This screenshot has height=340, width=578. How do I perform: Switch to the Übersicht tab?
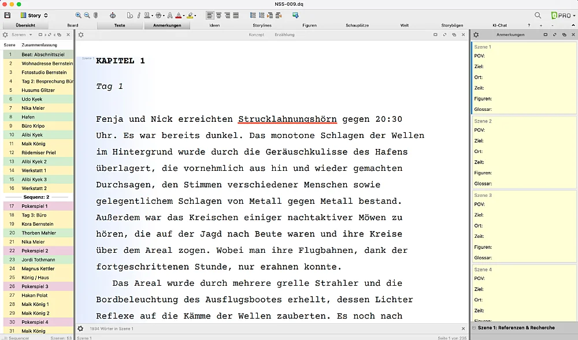point(25,25)
